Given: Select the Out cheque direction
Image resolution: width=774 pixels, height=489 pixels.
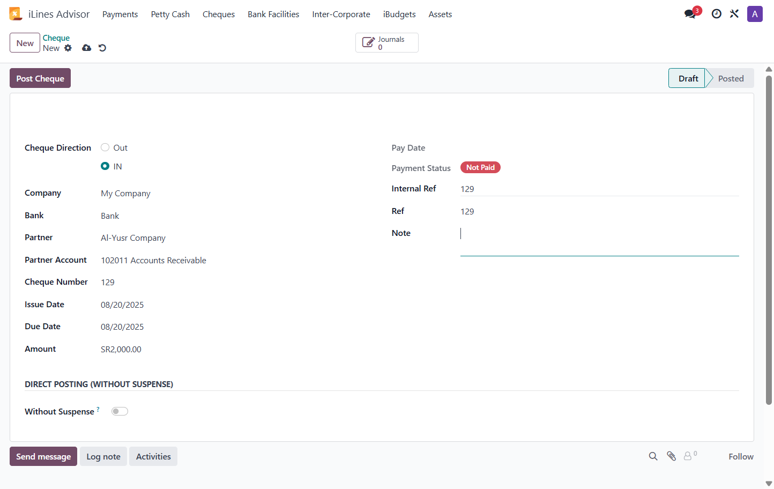Looking at the screenshot, I should [105, 147].
